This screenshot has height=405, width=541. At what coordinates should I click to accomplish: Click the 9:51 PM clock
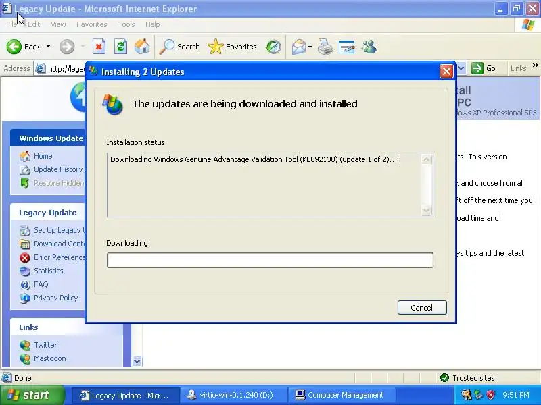pyautogui.click(x=516, y=395)
